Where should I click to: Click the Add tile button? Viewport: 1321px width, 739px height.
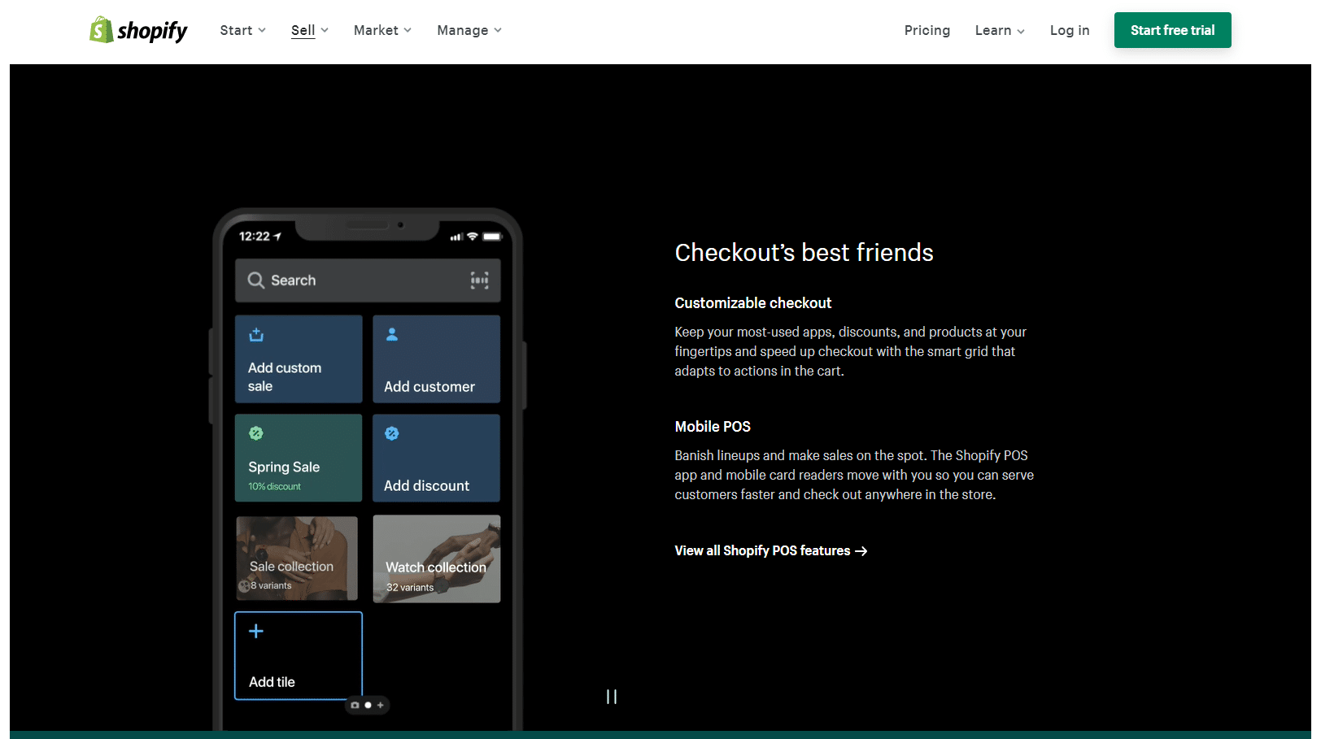(x=299, y=655)
